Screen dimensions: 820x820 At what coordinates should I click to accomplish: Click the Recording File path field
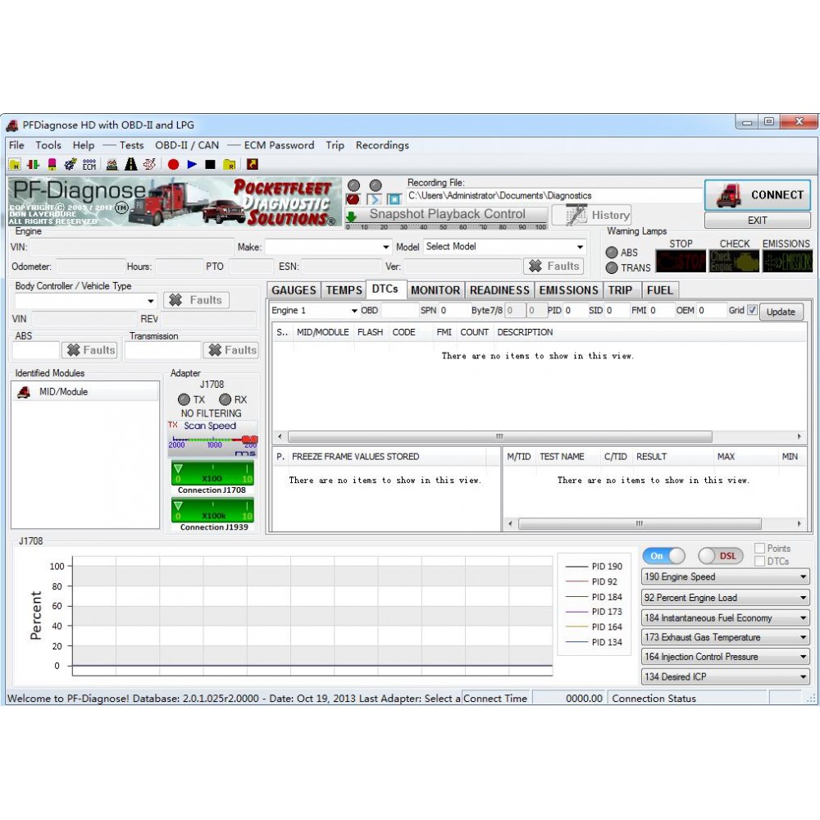coord(553,196)
